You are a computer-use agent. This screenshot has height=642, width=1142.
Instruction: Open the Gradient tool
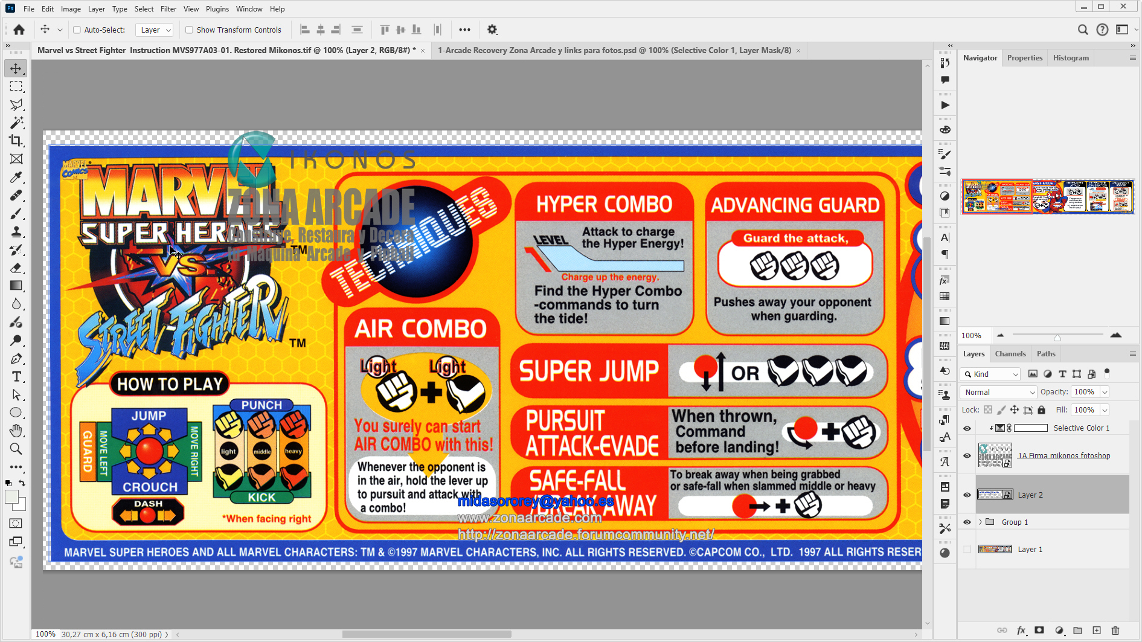click(16, 286)
